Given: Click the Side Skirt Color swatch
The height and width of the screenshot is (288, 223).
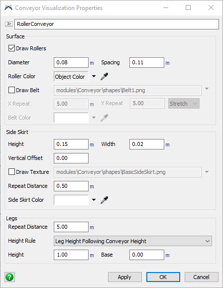Looking at the screenshot, I should tap(71, 200).
